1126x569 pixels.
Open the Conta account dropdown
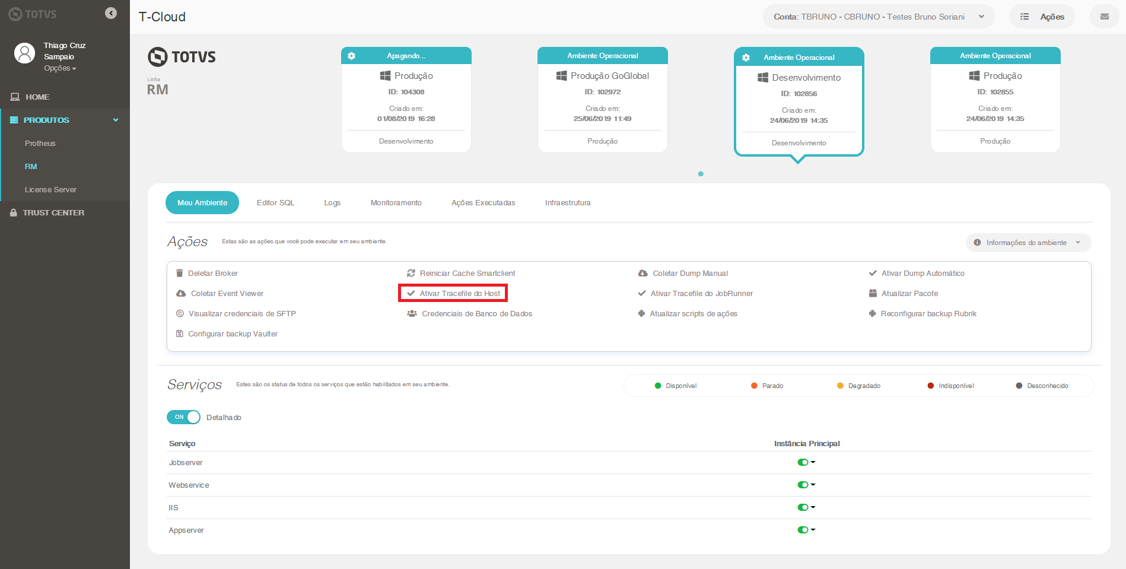(x=879, y=17)
